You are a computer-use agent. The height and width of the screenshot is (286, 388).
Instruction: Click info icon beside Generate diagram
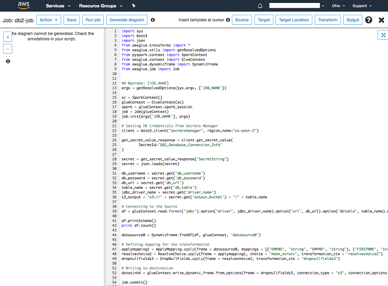(x=153, y=20)
